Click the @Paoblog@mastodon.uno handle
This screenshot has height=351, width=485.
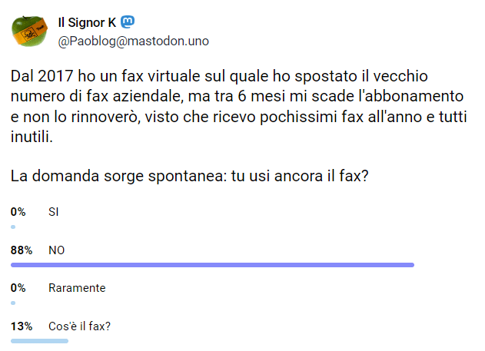pyautogui.click(x=133, y=41)
